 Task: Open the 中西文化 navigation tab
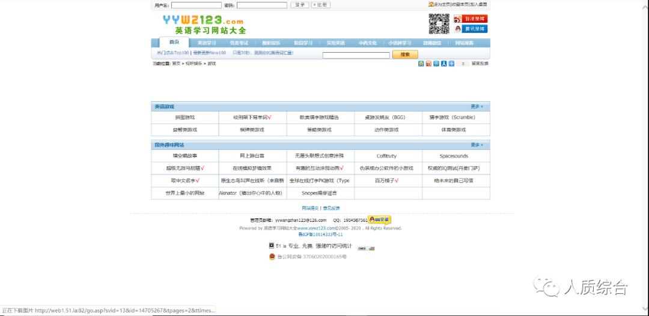pyautogui.click(x=368, y=43)
